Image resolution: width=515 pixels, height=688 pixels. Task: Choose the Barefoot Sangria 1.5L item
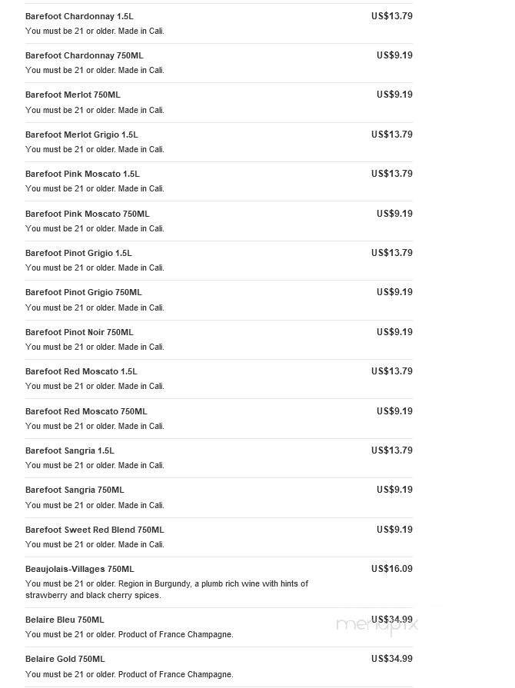[x=69, y=450]
